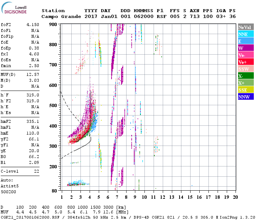Screen dimensions: 256x220
Task: Click the CGK21_2017001062000.RSF file name
Action: [30, 217]
